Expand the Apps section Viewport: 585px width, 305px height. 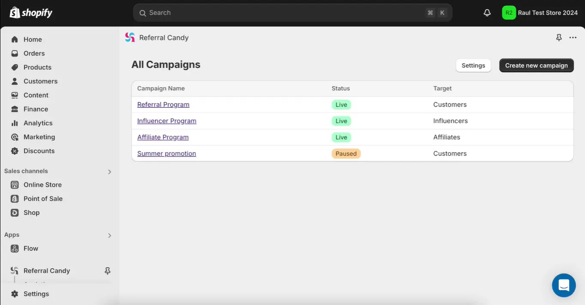coord(109,235)
